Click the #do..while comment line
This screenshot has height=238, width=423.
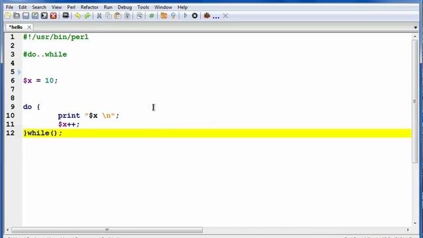pos(45,54)
